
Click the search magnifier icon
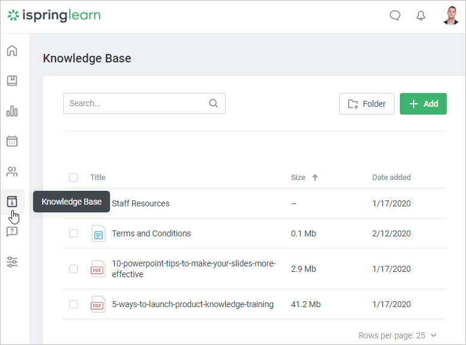click(213, 103)
